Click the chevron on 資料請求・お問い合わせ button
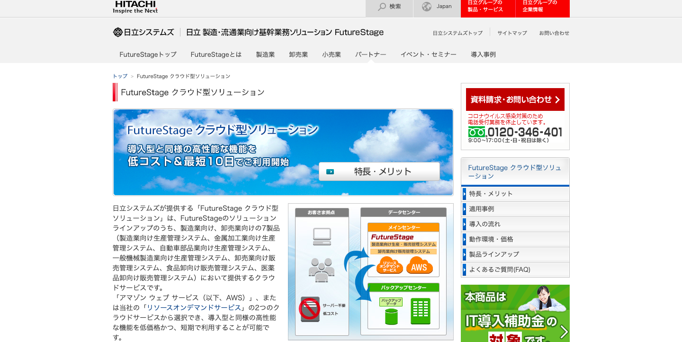The height and width of the screenshot is (342, 682). [557, 99]
